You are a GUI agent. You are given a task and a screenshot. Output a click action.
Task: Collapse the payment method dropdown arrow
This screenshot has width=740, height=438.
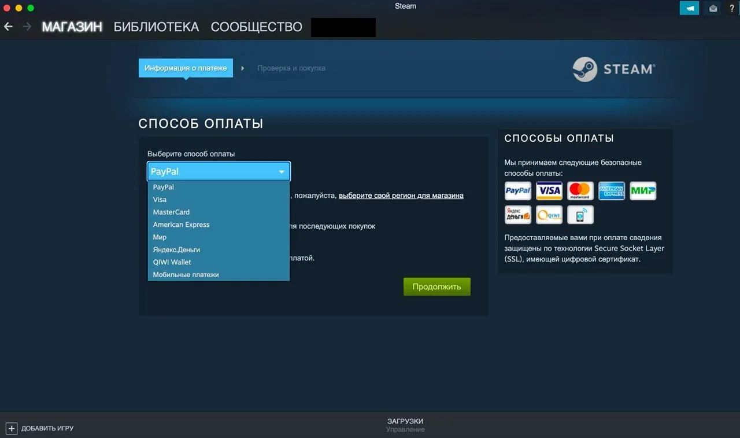click(x=282, y=172)
